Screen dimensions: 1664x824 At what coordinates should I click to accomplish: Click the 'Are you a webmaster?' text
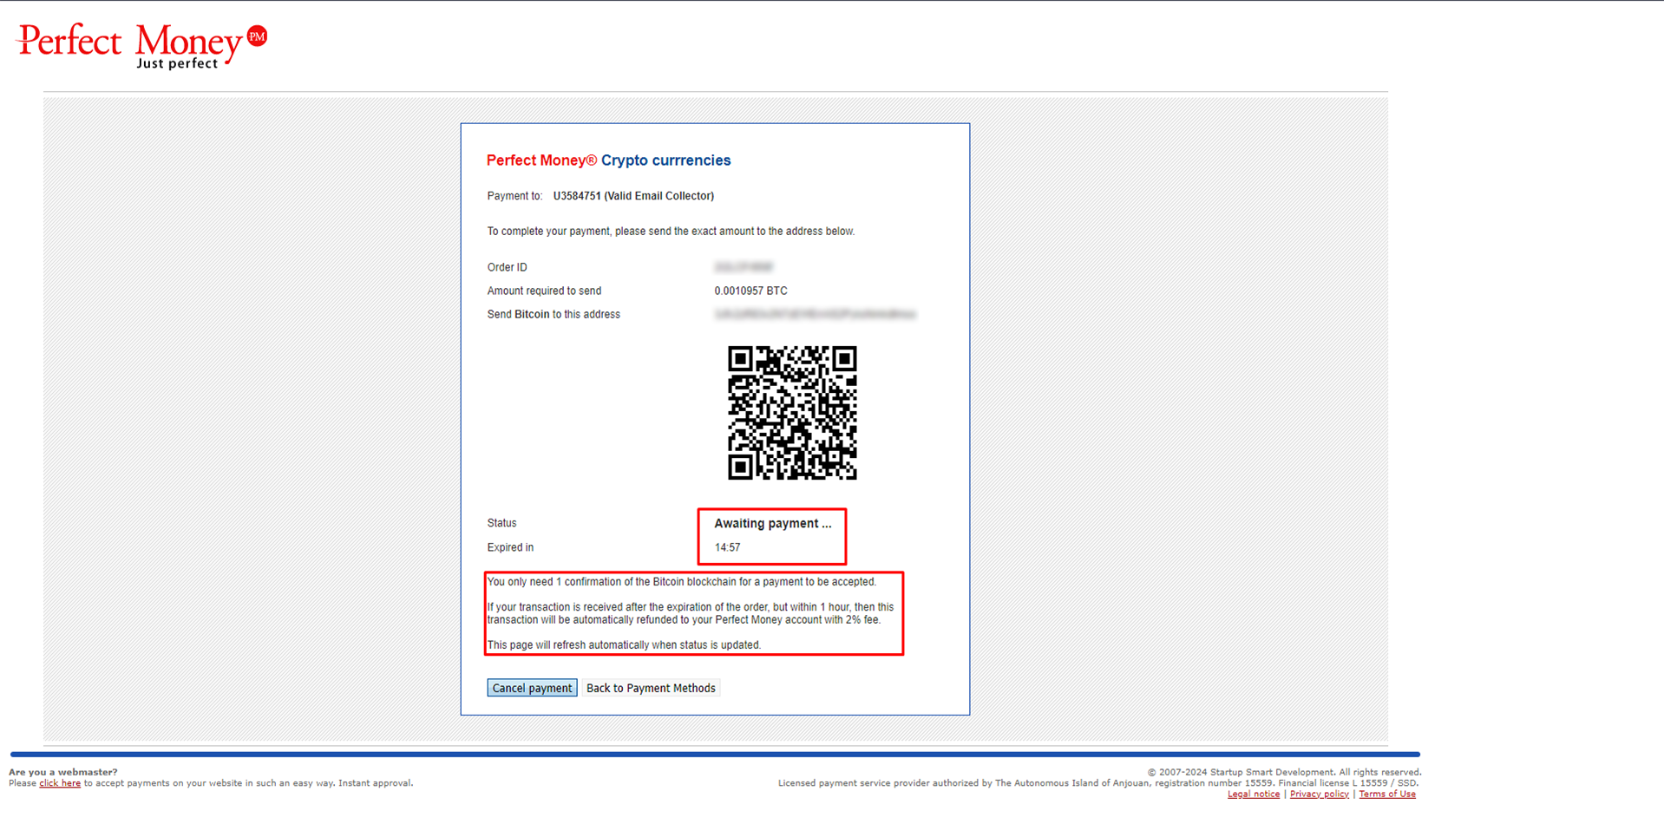click(x=62, y=772)
